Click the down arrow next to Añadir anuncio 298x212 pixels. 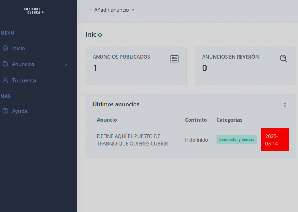pos(133,10)
